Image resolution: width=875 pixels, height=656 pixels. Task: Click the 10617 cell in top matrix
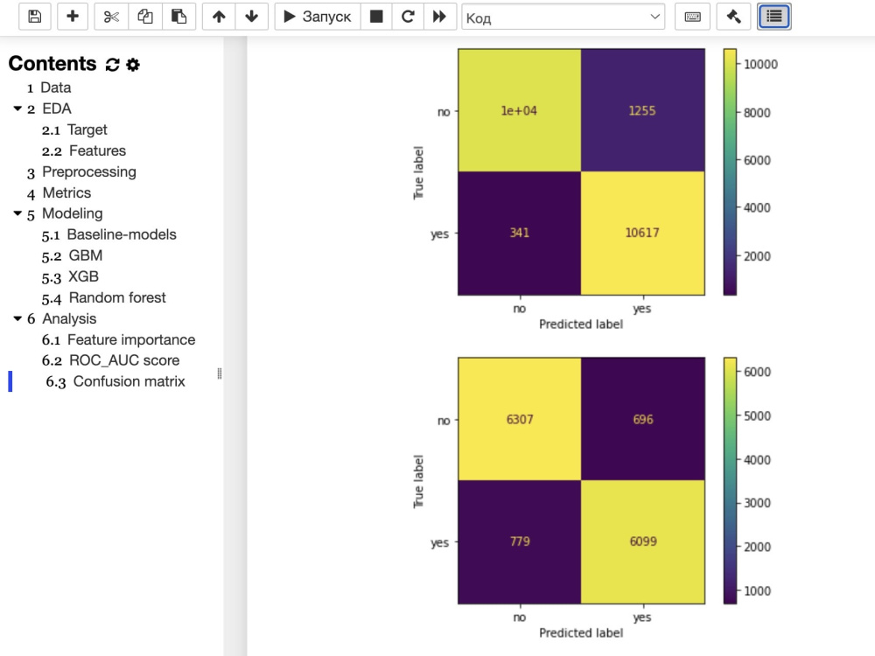tap(642, 233)
